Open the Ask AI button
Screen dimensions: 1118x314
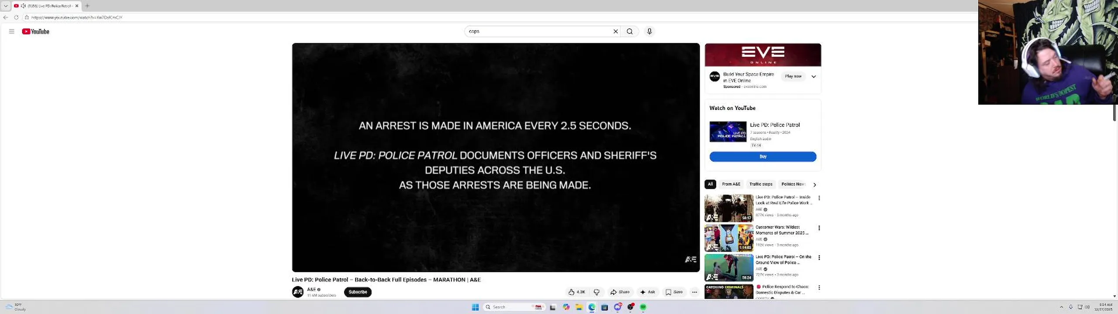[648, 292]
